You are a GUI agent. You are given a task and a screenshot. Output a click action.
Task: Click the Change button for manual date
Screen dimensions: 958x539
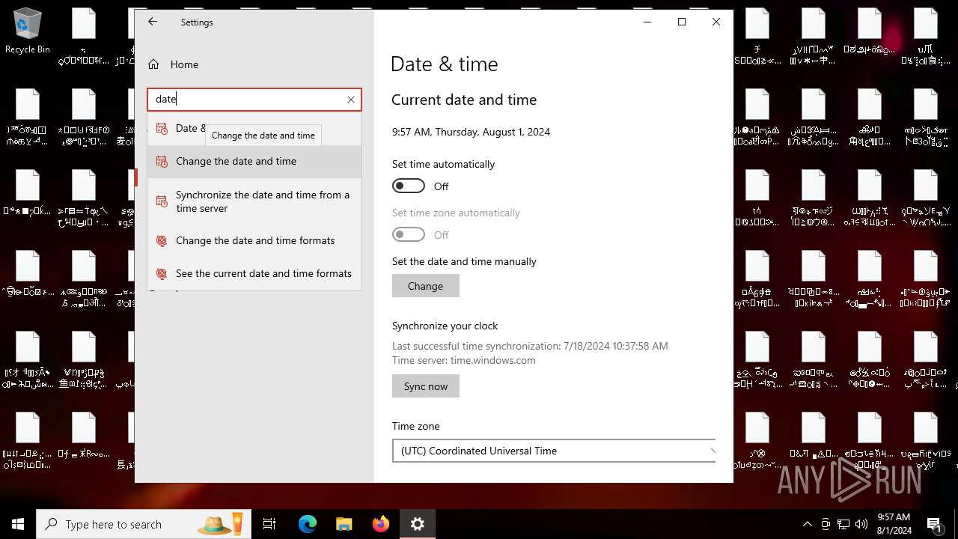pyautogui.click(x=425, y=286)
